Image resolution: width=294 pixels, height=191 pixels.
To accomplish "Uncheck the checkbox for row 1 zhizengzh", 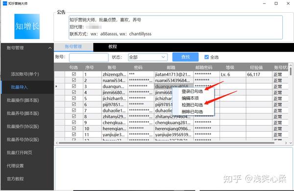I will pos(74,74).
